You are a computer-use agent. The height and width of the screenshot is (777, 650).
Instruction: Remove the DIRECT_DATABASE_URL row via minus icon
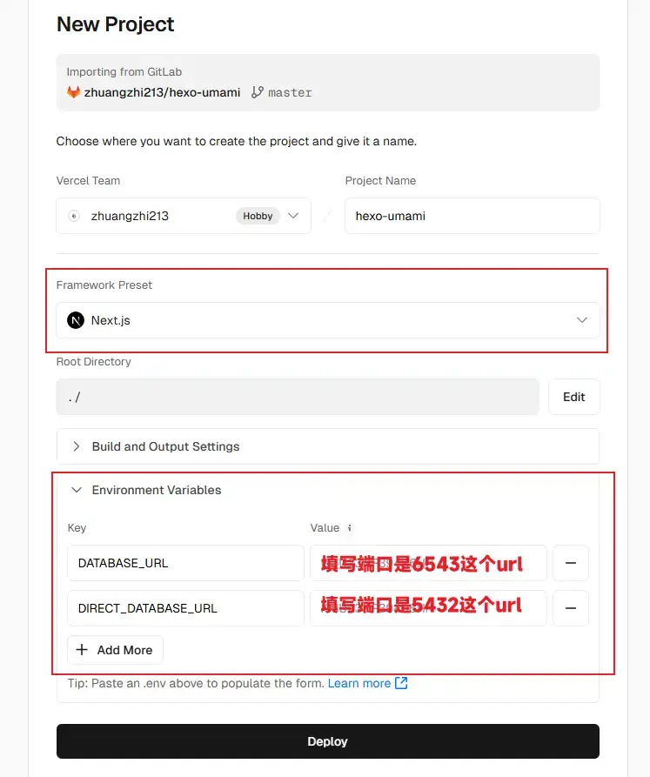point(571,608)
